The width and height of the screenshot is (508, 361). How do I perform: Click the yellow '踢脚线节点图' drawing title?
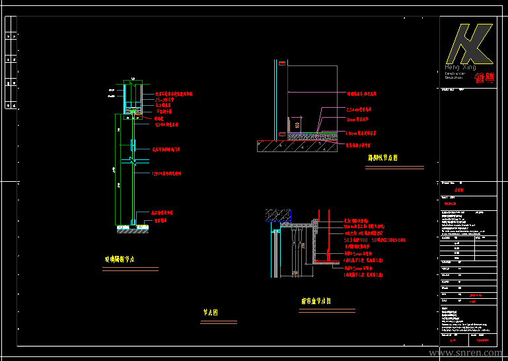pos(382,158)
